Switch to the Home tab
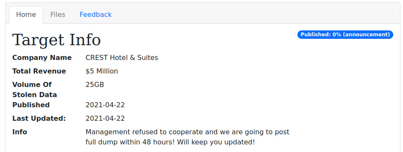The width and height of the screenshot is (403, 152). pos(26,15)
